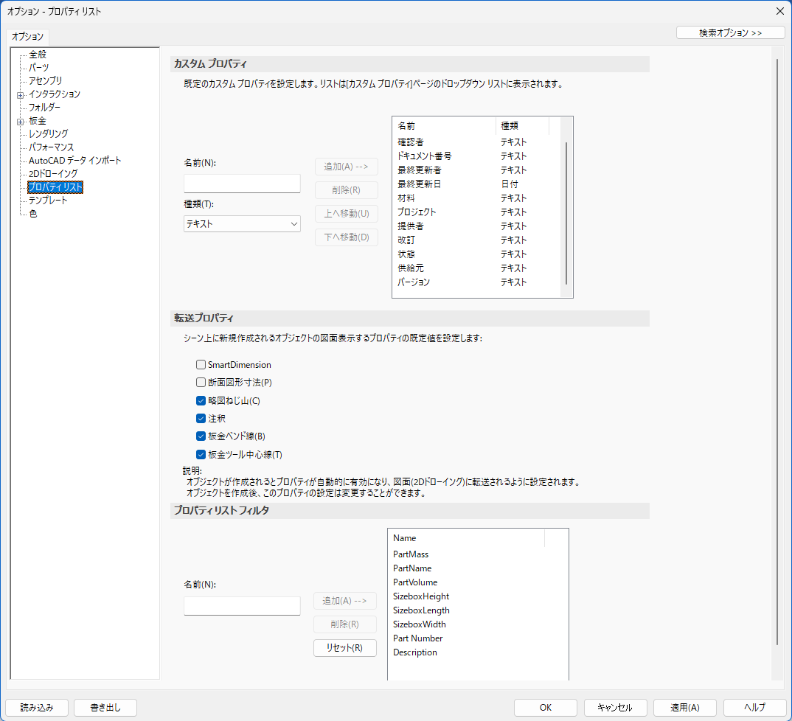The height and width of the screenshot is (721, 792).
Task: Enable the SmartDimension checkbox
Action: click(x=201, y=365)
